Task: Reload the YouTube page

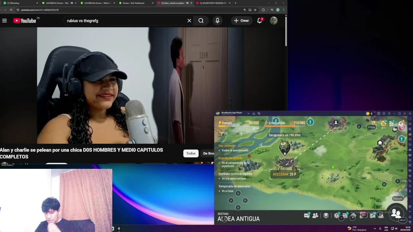Action: [x=11, y=10]
